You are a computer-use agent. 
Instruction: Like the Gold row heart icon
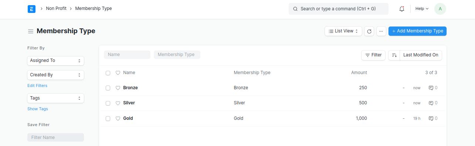tap(118, 118)
